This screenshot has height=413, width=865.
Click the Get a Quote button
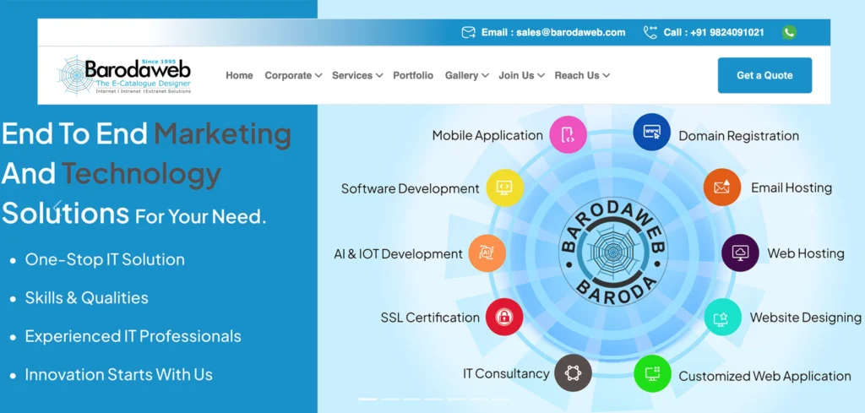pyautogui.click(x=764, y=75)
